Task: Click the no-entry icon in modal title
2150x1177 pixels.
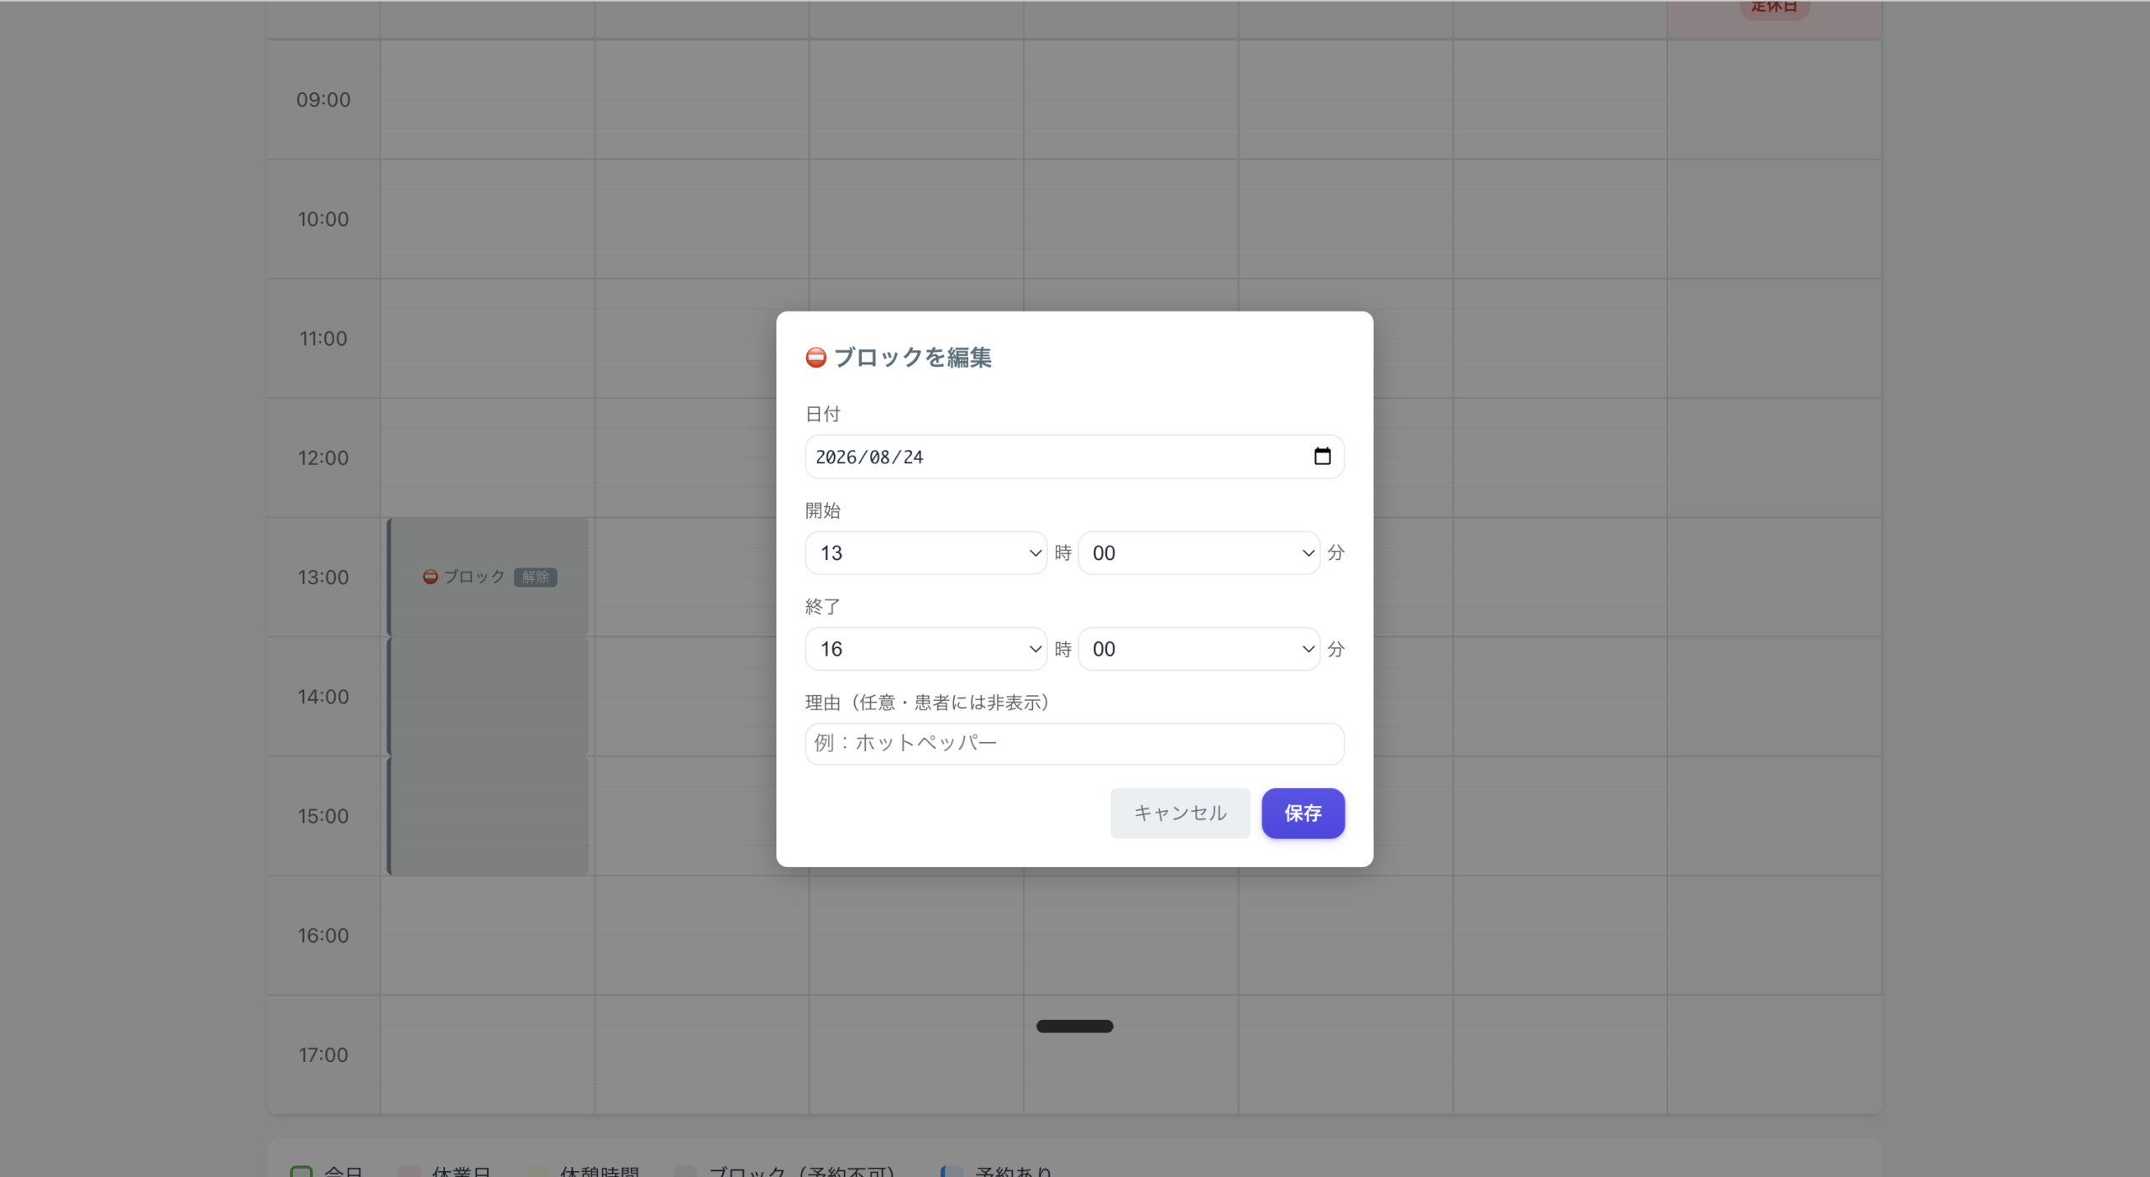Action: pyautogui.click(x=815, y=358)
